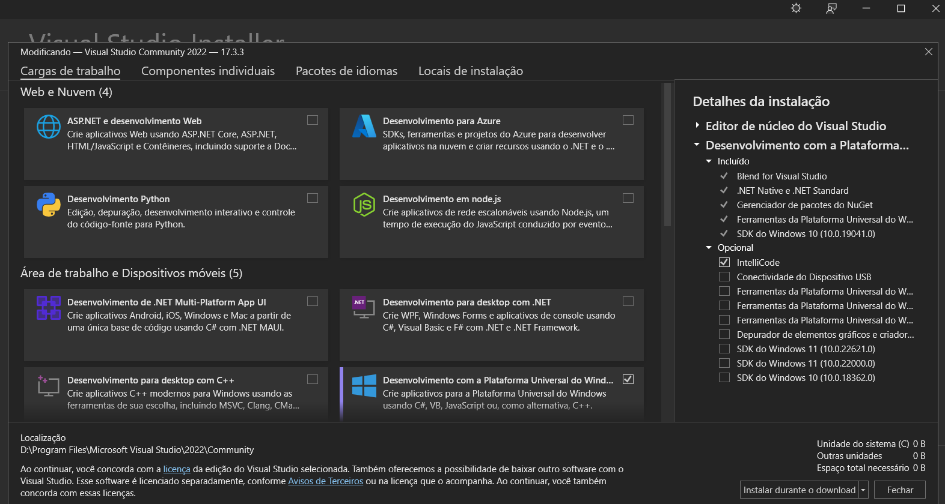Image resolution: width=945 pixels, height=504 pixels.
Task: Click the .NET desktop monitor icon
Action: click(x=364, y=308)
